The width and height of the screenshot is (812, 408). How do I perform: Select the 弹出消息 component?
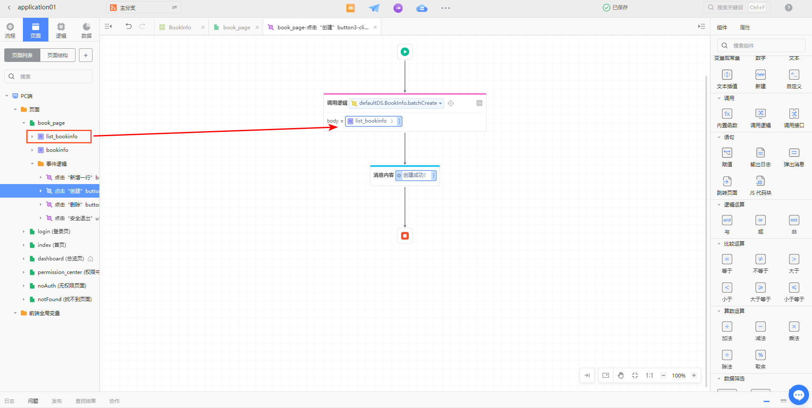pos(794,157)
